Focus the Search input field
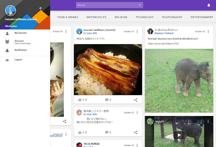The image size is (216, 147). 109,5
